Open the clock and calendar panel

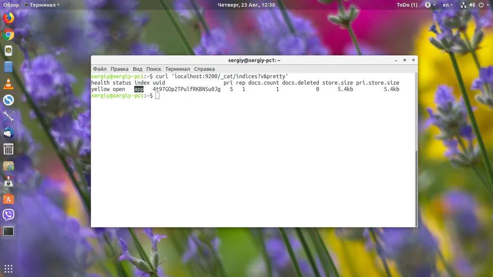pyautogui.click(x=246, y=5)
